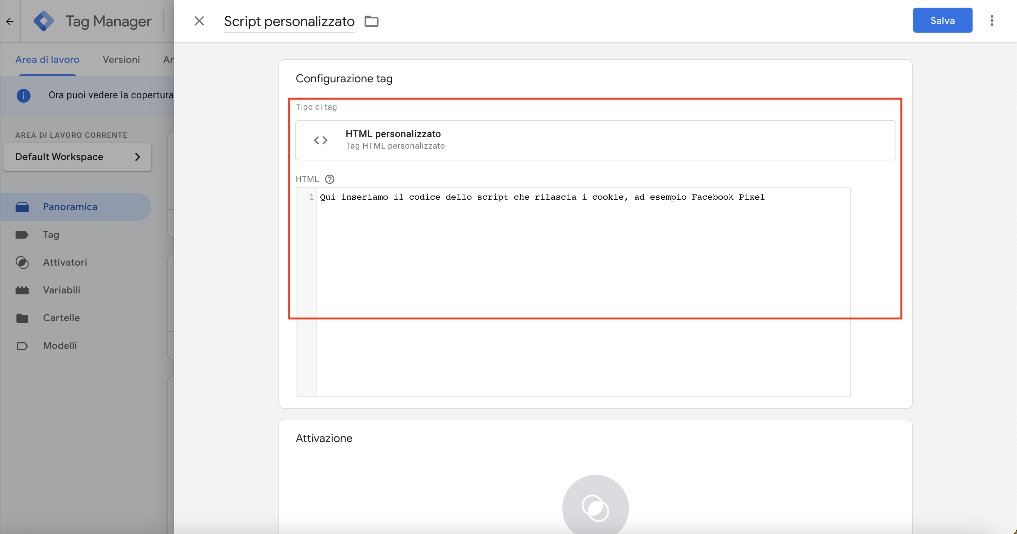This screenshot has width=1017, height=534.
Task: Click the Configurazione tag heading
Action: click(x=344, y=78)
